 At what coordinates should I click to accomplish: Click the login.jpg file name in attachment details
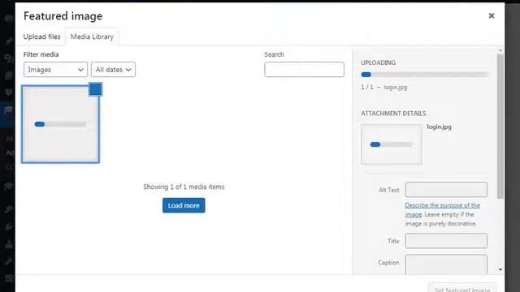[439, 127]
